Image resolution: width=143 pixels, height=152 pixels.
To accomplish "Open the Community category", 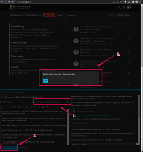I will click(x=17, y=56).
